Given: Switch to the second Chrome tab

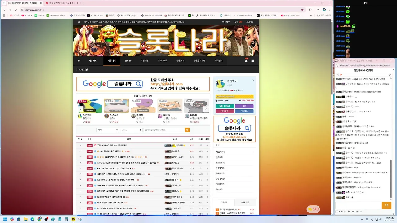Looking at the screenshot, I should pyautogui.click(x=62, y=3).
